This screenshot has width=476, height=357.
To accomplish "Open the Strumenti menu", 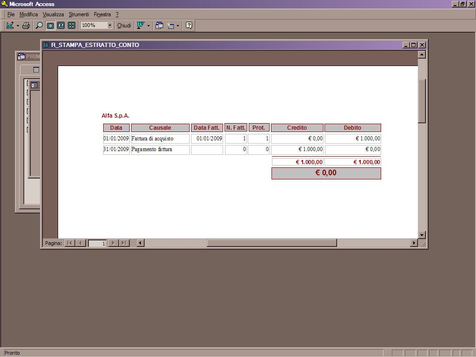I will (79, 14).
